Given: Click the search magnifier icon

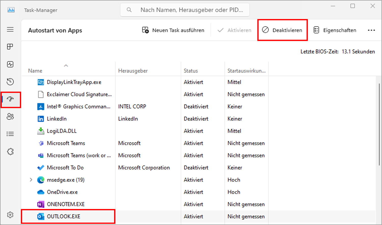Looking at the screenshot, I should click(x=129, y=10).
